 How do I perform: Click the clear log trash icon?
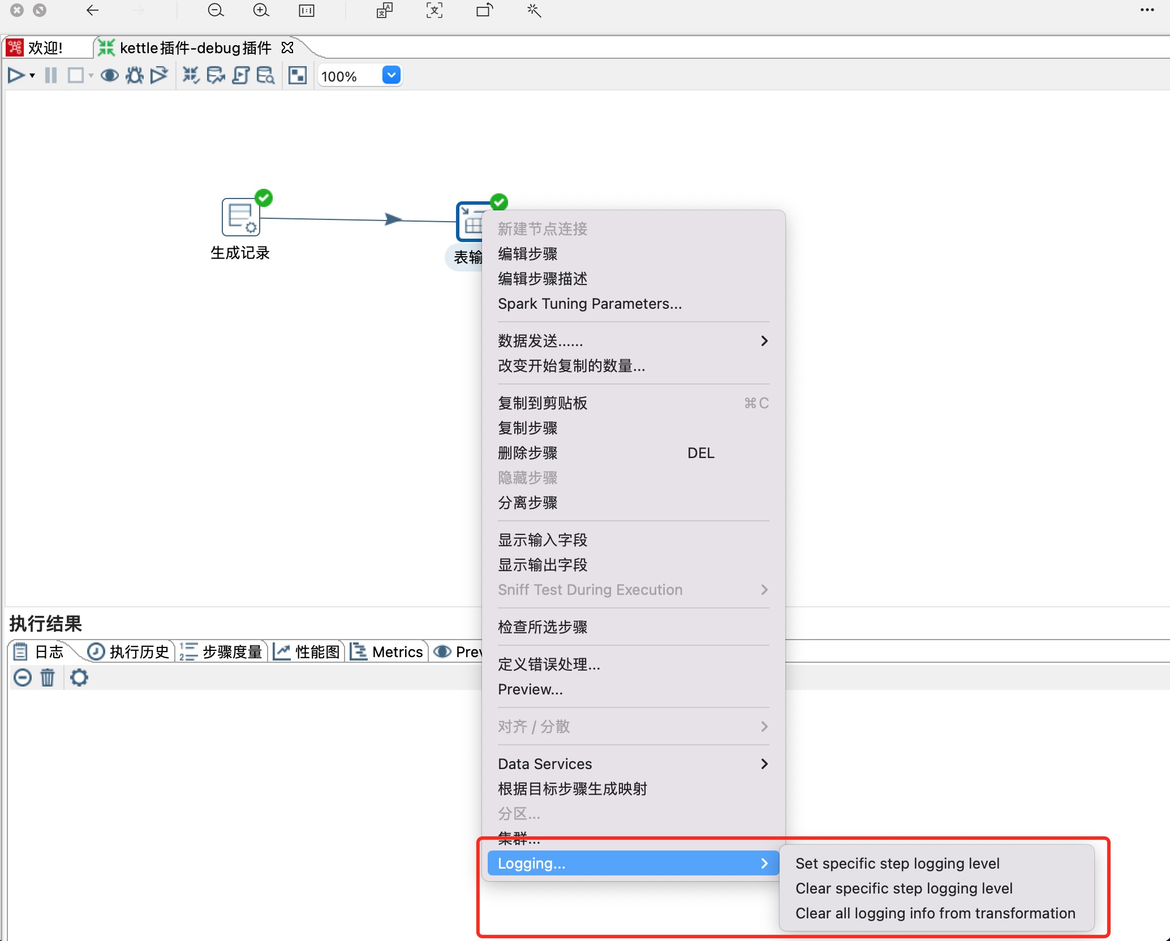click(48, 677)
